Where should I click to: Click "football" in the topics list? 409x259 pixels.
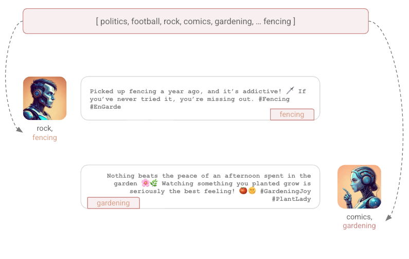point(147,22)
